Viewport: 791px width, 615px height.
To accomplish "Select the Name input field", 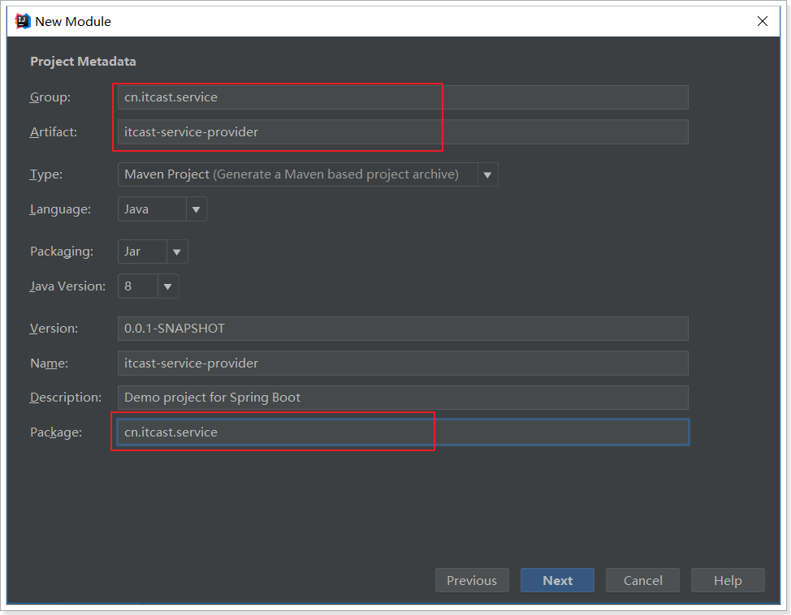I will (403, 363).
